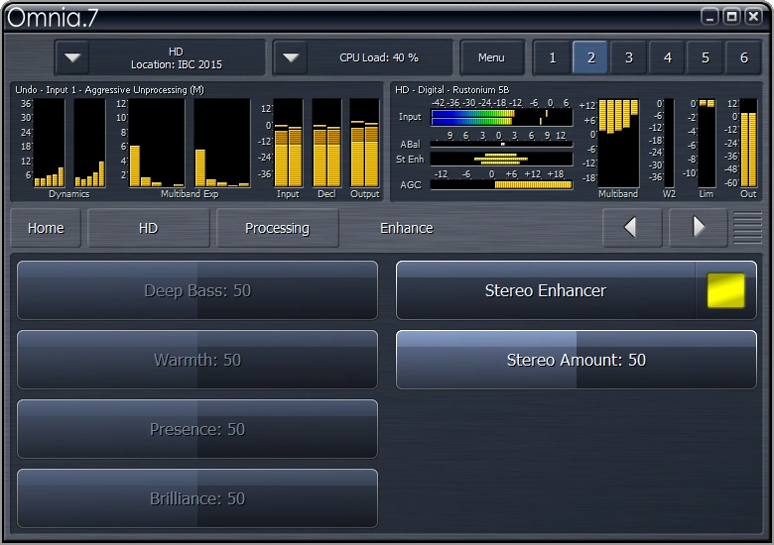
Task: Click the ABal balance meter
Action: (501, 144)
